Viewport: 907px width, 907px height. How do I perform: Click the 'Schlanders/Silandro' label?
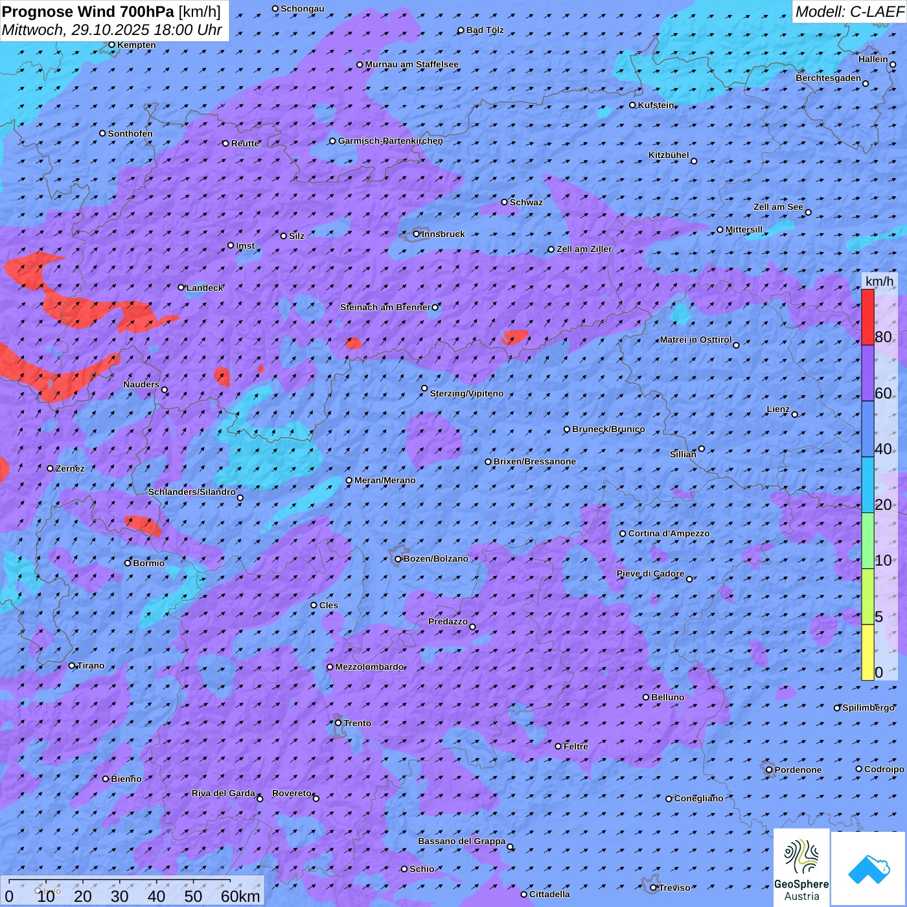click(192, 492)
